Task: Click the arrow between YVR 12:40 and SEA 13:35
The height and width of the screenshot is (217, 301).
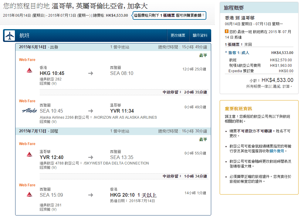Action: tap(91, 157)
